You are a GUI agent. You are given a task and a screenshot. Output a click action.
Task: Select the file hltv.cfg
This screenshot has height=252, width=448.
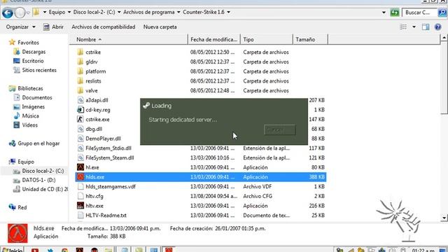[94, 196]
